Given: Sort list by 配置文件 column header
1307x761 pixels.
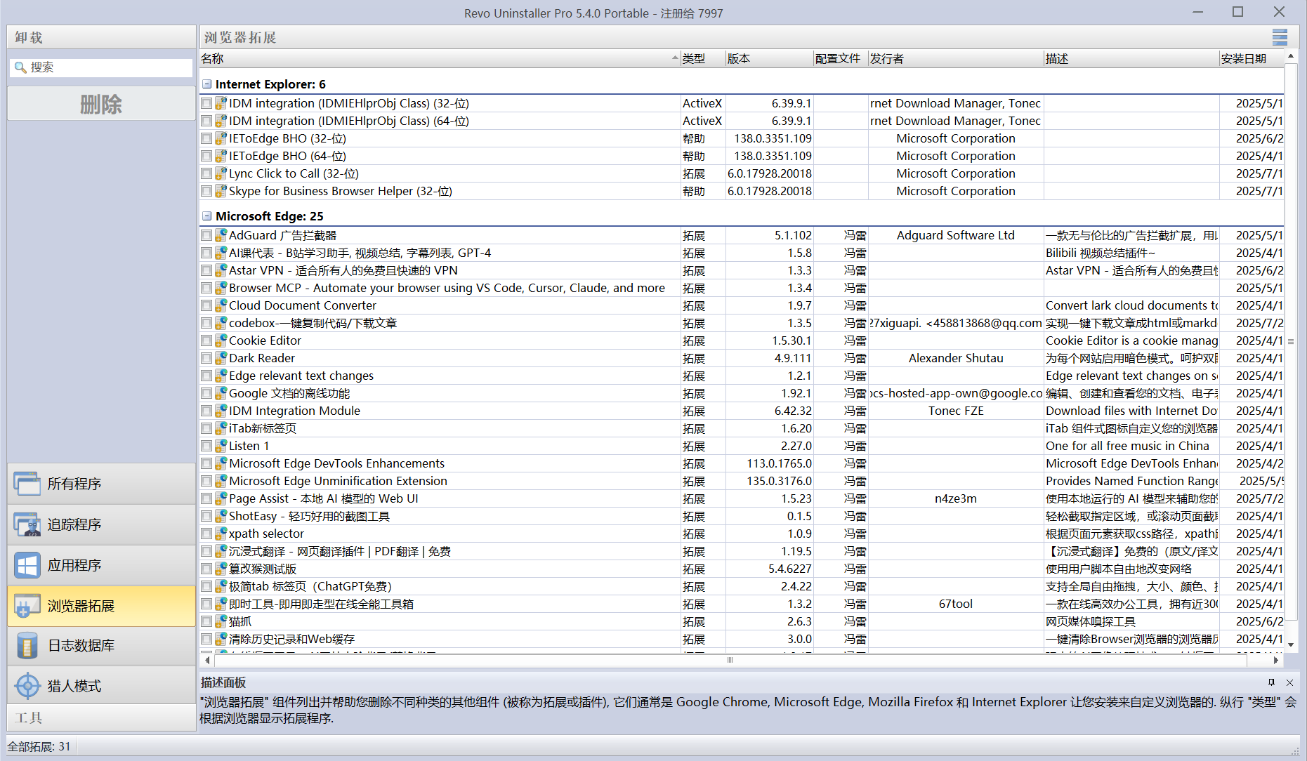Looking at the screenshot, I should pyautogui.click(x=841, y=58).
